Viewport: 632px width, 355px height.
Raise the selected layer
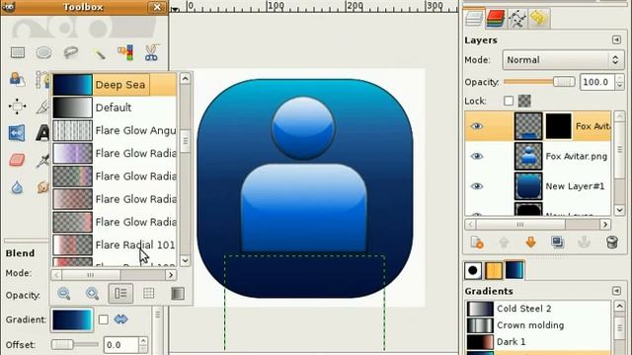504,243
